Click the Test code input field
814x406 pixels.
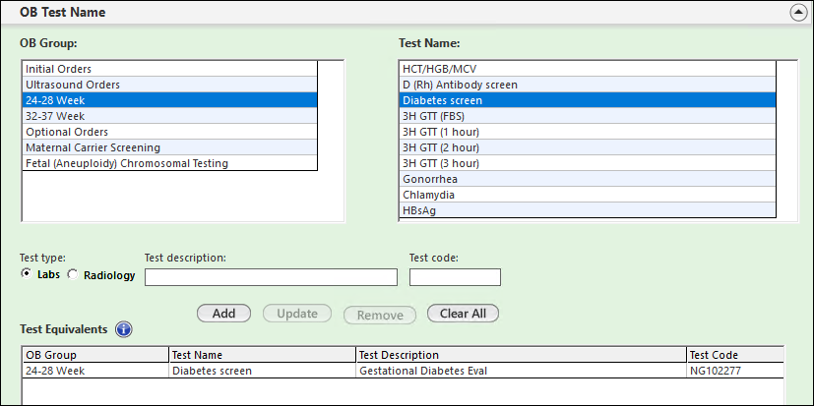(455, 277)
